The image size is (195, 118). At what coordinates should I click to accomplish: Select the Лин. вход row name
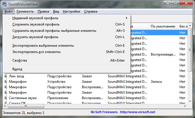[x=16, y=76]
